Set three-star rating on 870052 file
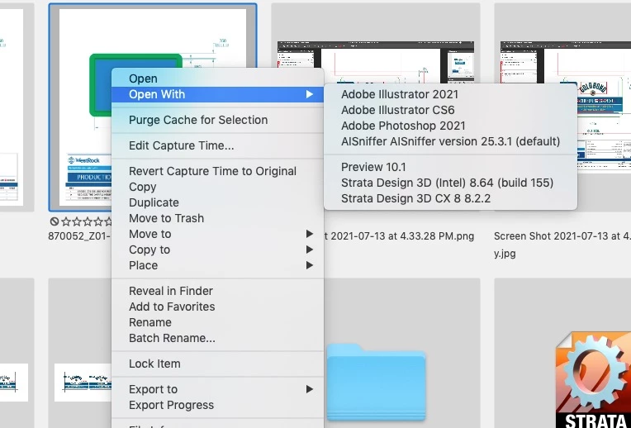This screenshot has height=428, width=631. pos(88,221)
